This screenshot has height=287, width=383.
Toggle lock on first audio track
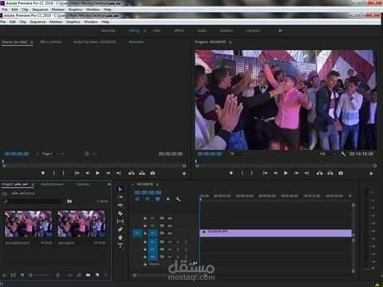(x=145, y=242)
